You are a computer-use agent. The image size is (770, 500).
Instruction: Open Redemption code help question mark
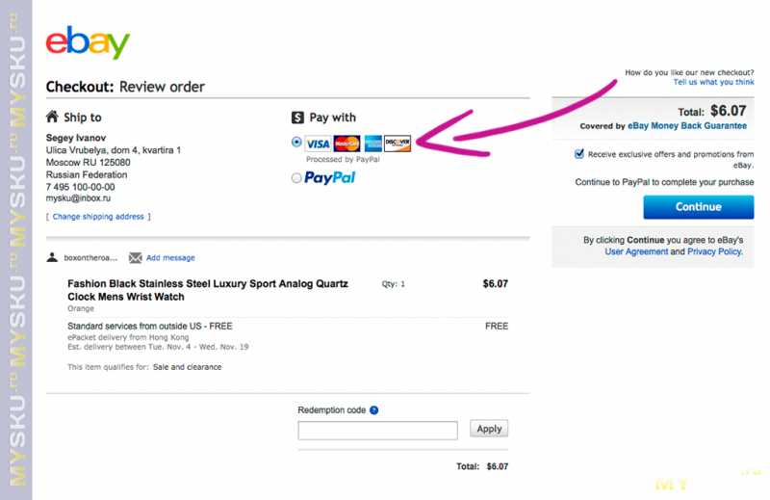[374, 410]
